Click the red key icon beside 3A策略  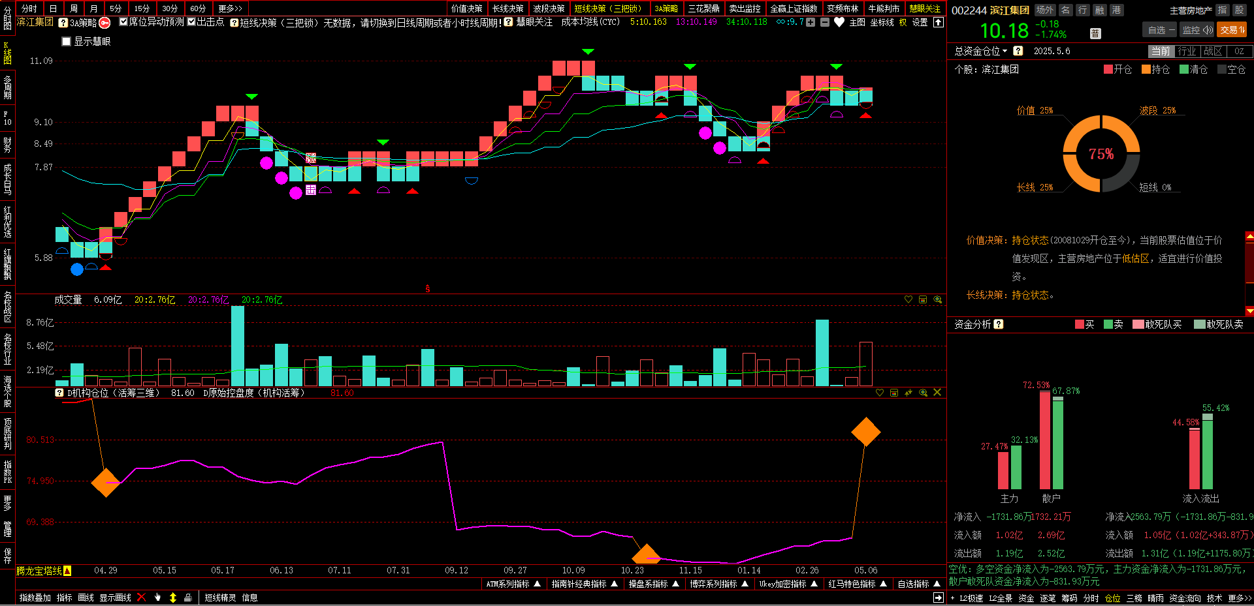[104, 23]
